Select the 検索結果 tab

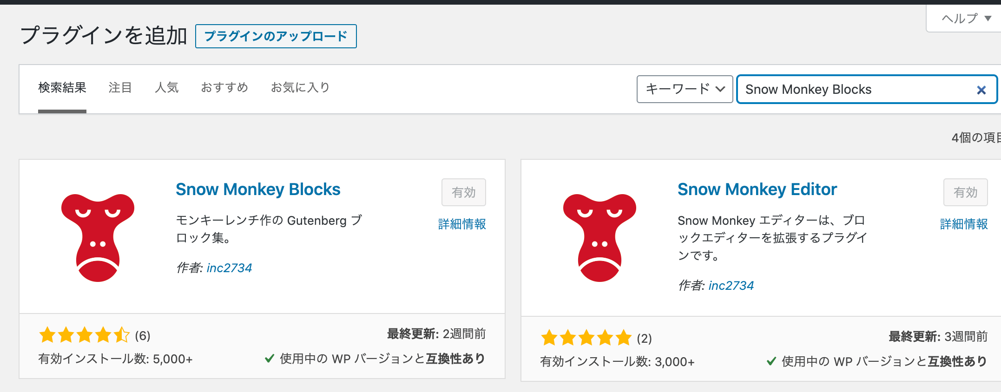tap(62, 88)
